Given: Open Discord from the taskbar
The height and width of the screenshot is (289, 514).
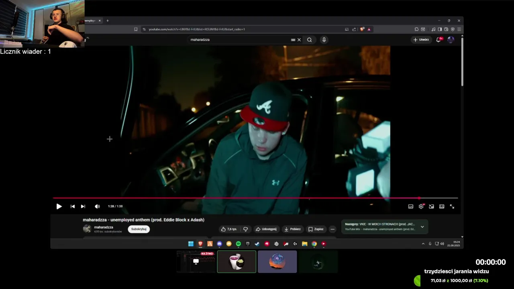Looking at the screenshot, I should coord(219,244).
